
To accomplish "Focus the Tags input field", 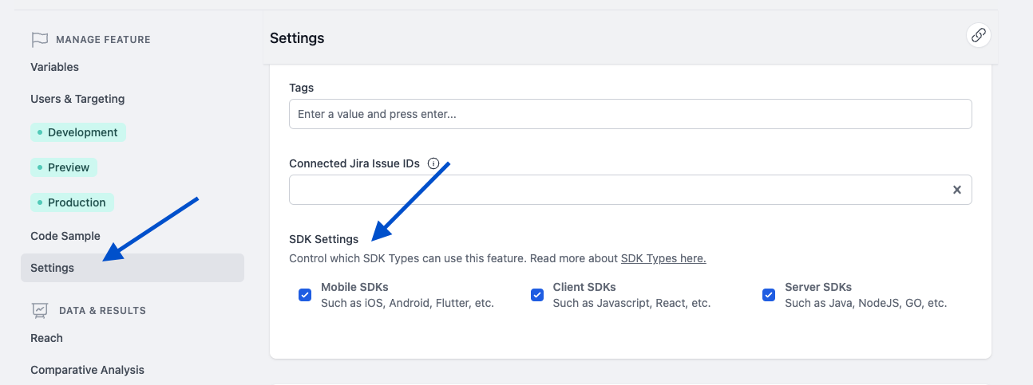I will point(629,114).
